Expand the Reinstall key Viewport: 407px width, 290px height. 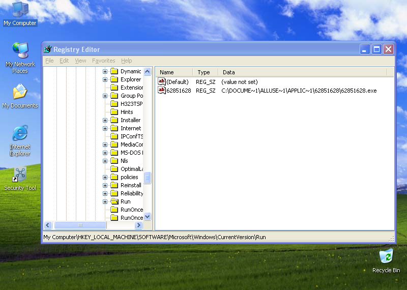click(x=105, y=185)
